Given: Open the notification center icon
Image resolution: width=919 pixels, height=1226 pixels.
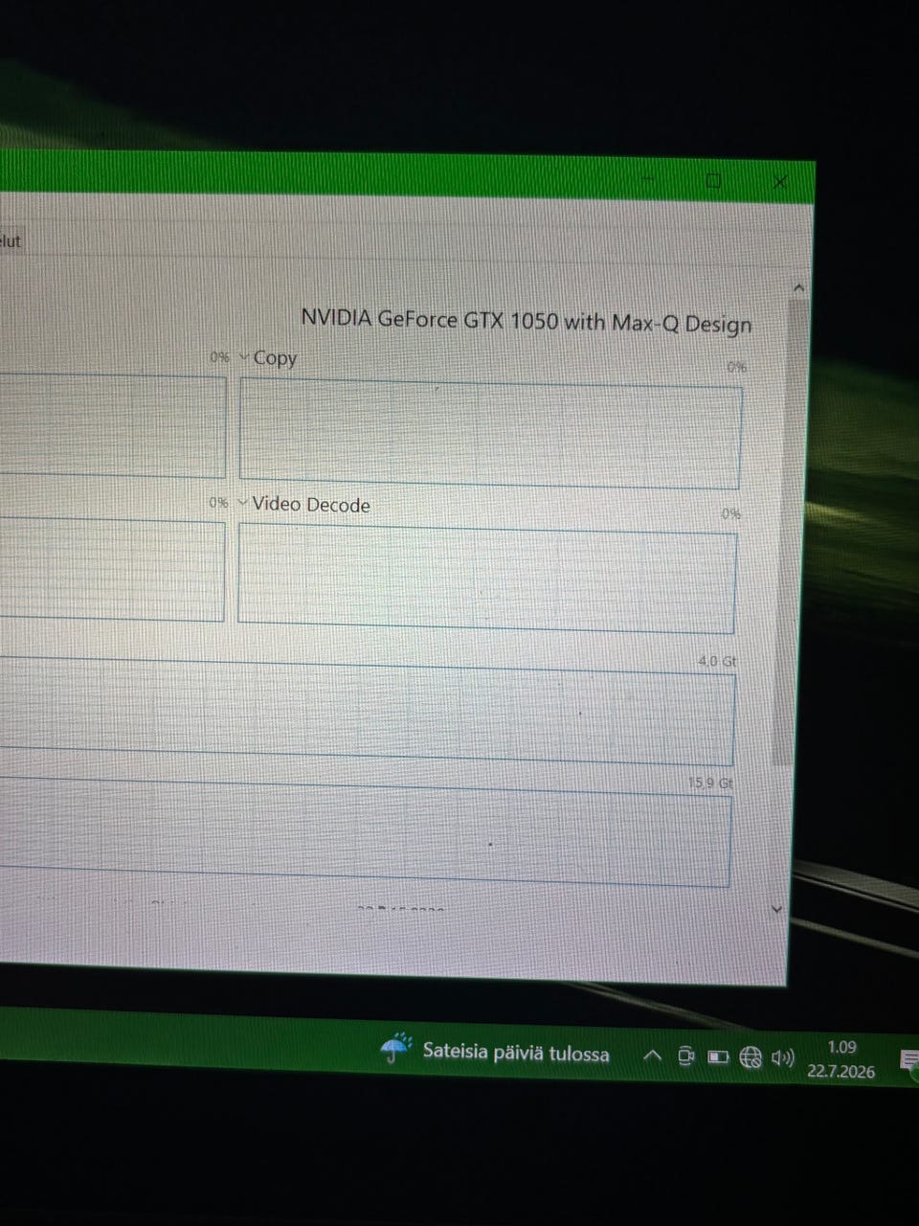Looking at the screenshot, I should tap(908, 1060).
